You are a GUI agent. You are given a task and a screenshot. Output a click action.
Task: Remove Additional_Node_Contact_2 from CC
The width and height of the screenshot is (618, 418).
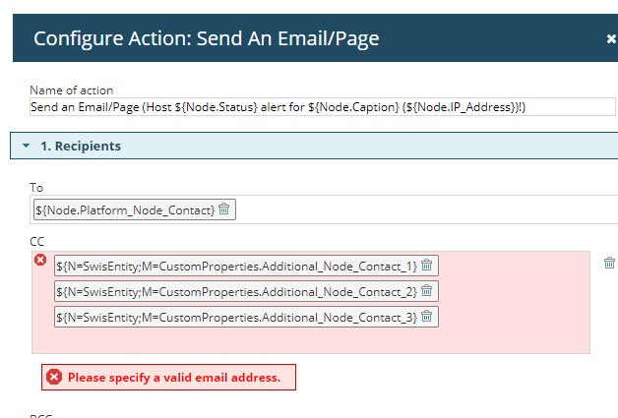tap(426, 291)
